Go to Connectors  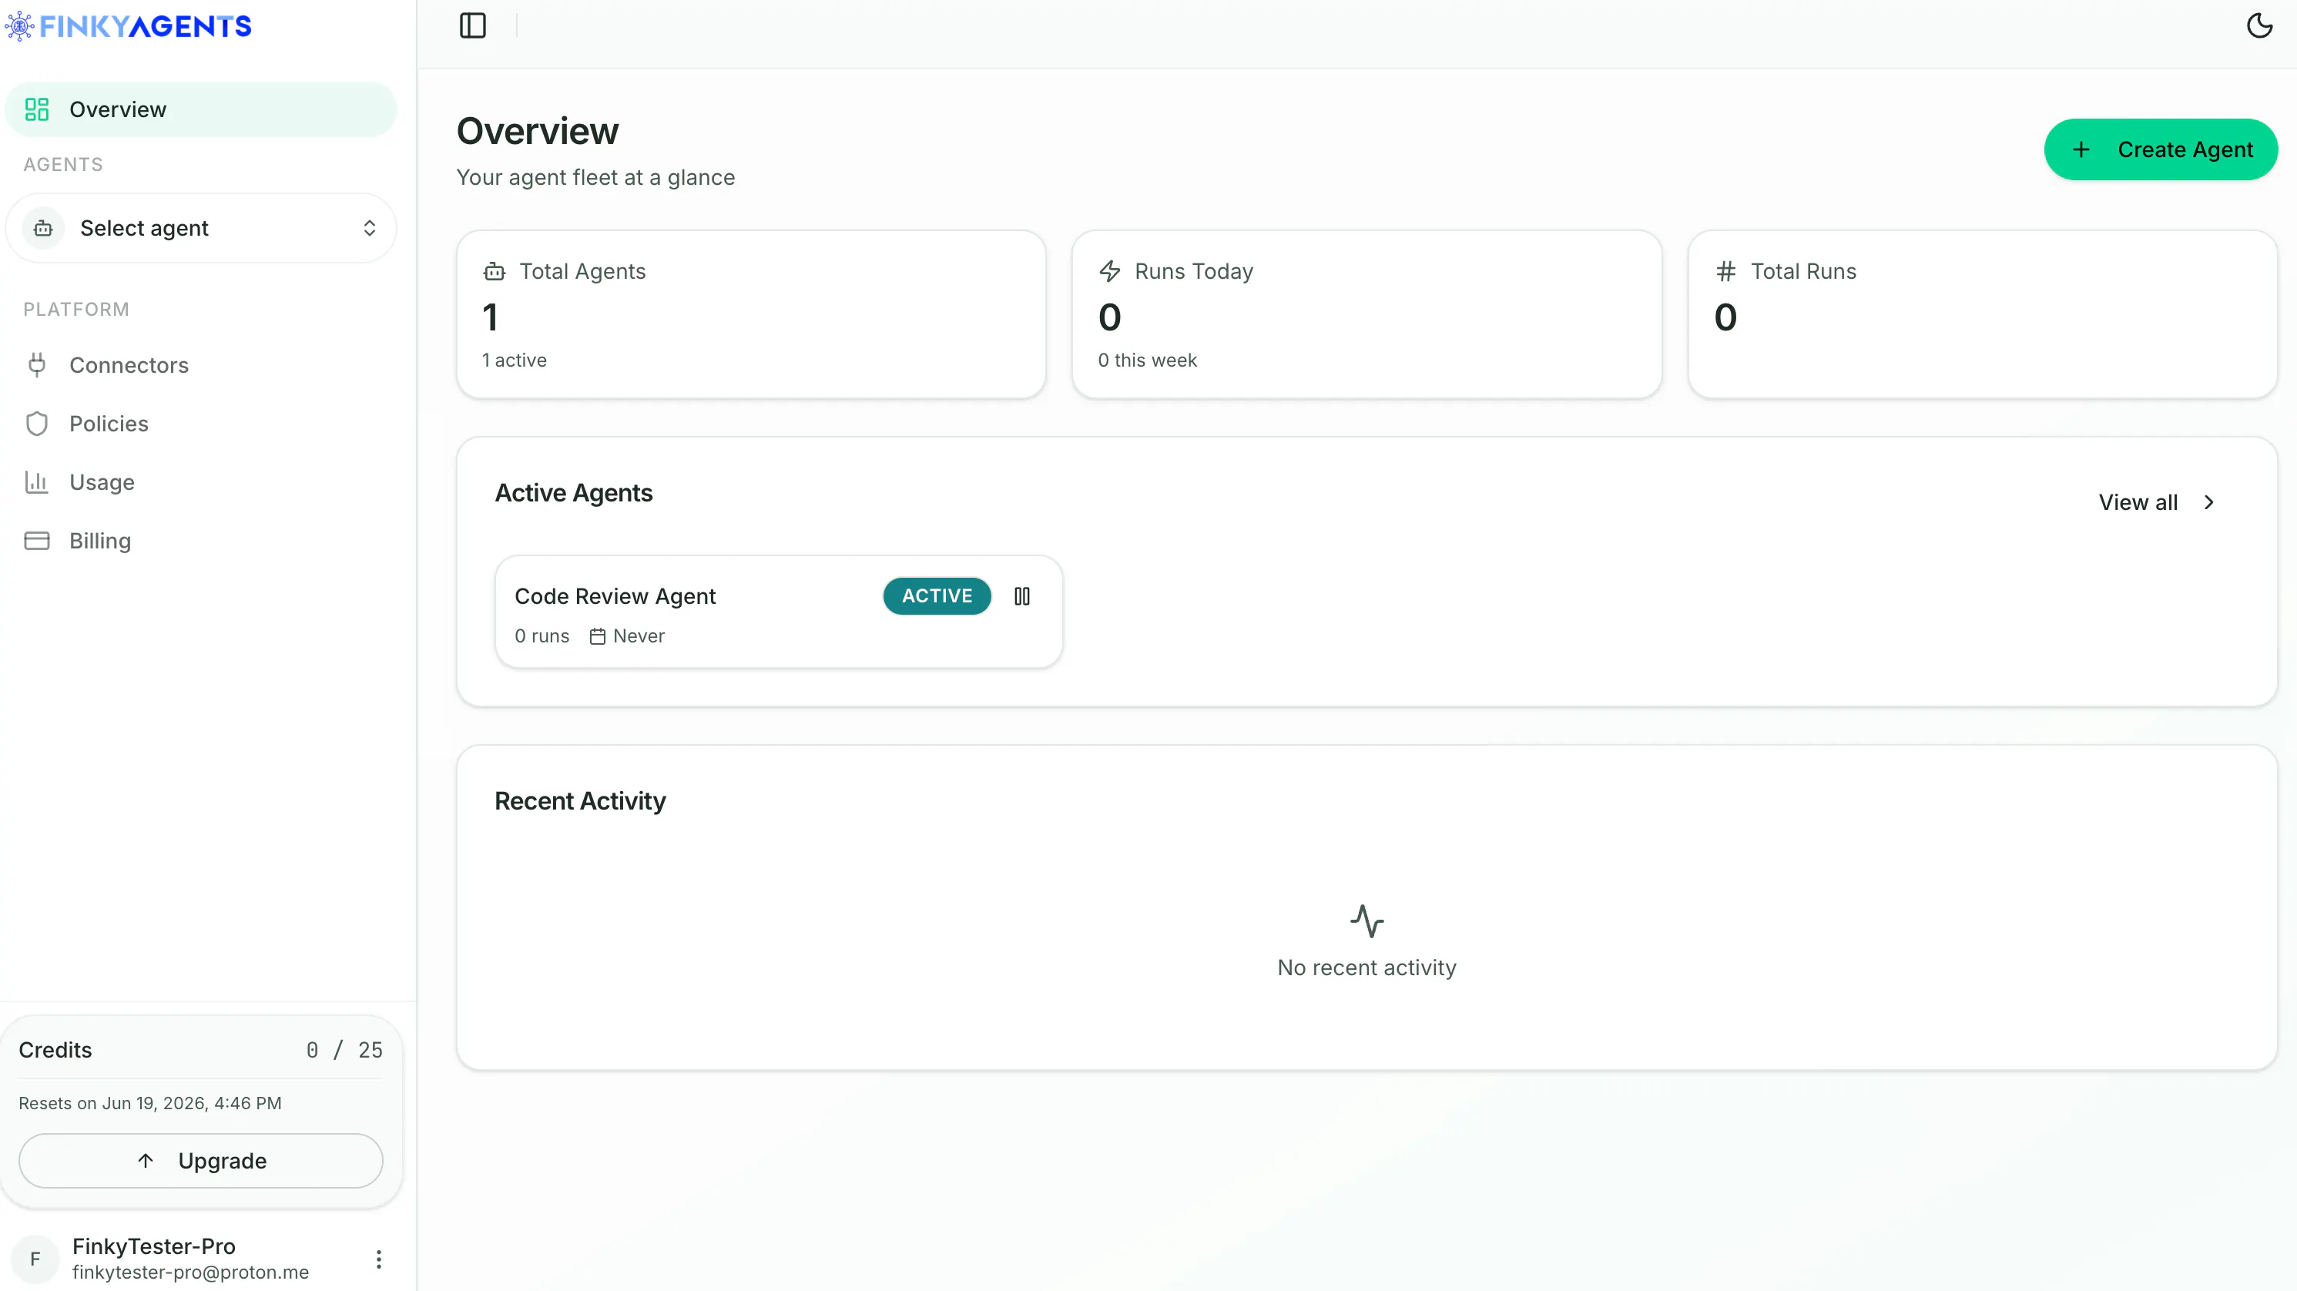click(200, 366)
